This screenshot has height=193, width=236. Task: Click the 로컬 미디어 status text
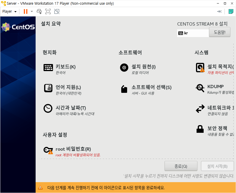pyautogui.click(x=140, y=73)
